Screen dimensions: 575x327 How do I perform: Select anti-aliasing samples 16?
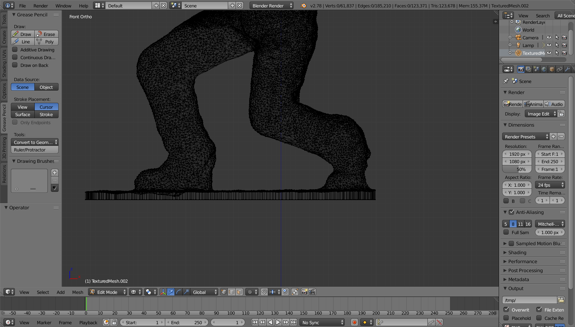528,224
